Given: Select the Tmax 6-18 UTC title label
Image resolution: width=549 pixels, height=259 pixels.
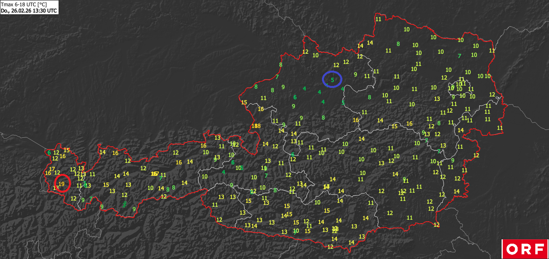Looking at the screenshot, I should click(x=24, y=4).
